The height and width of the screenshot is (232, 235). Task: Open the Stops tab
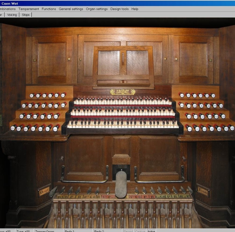click(x=26, y=15)
